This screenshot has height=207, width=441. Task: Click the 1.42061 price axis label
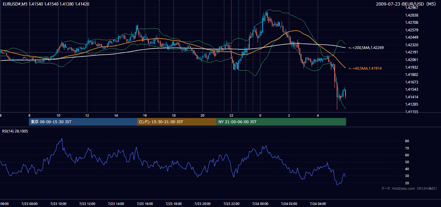click(x=412, y=60)
